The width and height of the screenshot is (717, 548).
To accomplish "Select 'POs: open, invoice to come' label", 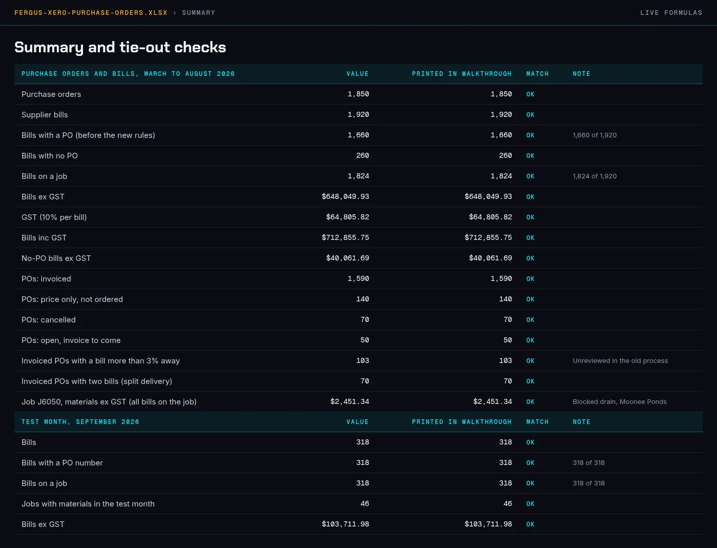I will pos(71,340).
